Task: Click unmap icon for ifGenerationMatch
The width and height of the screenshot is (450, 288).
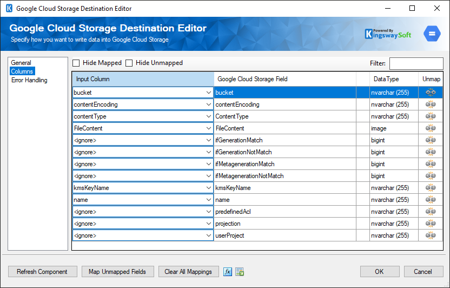Action: [431, 140]
